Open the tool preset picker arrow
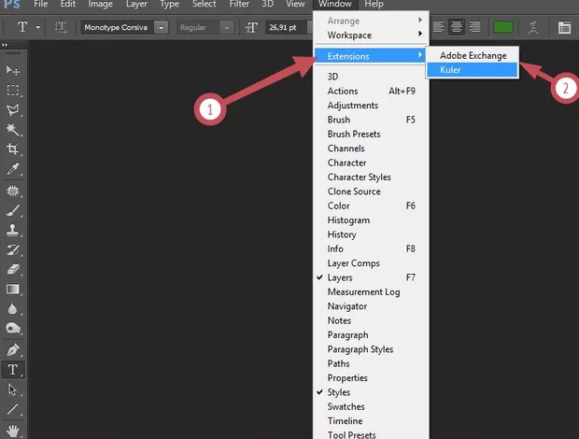The width and height of the screenshot is (579, 439). click(38, 27)
